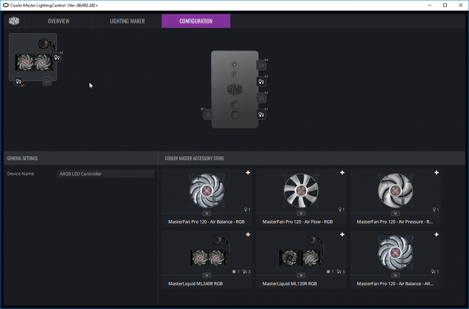The width and height of the screenshot is (469, 309).
Task: Minimize the LightingControl window
Action: coord(429,5)
